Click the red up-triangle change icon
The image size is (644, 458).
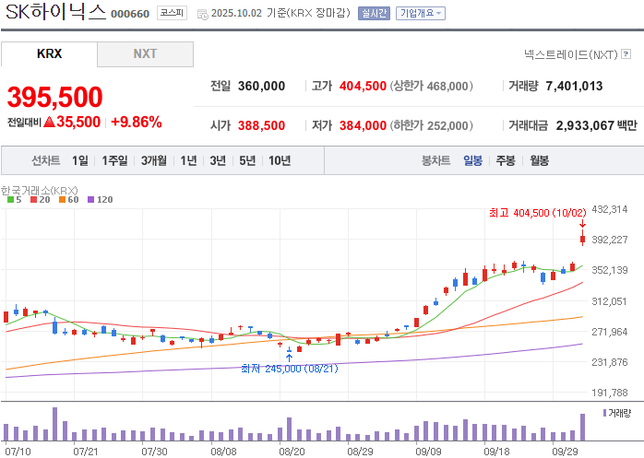(x=49, y=122)
